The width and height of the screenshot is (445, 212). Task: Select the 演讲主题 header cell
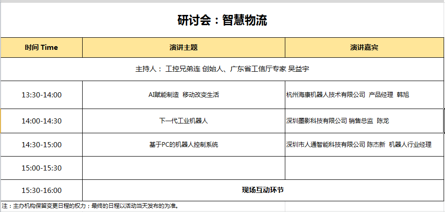(184, 48)
